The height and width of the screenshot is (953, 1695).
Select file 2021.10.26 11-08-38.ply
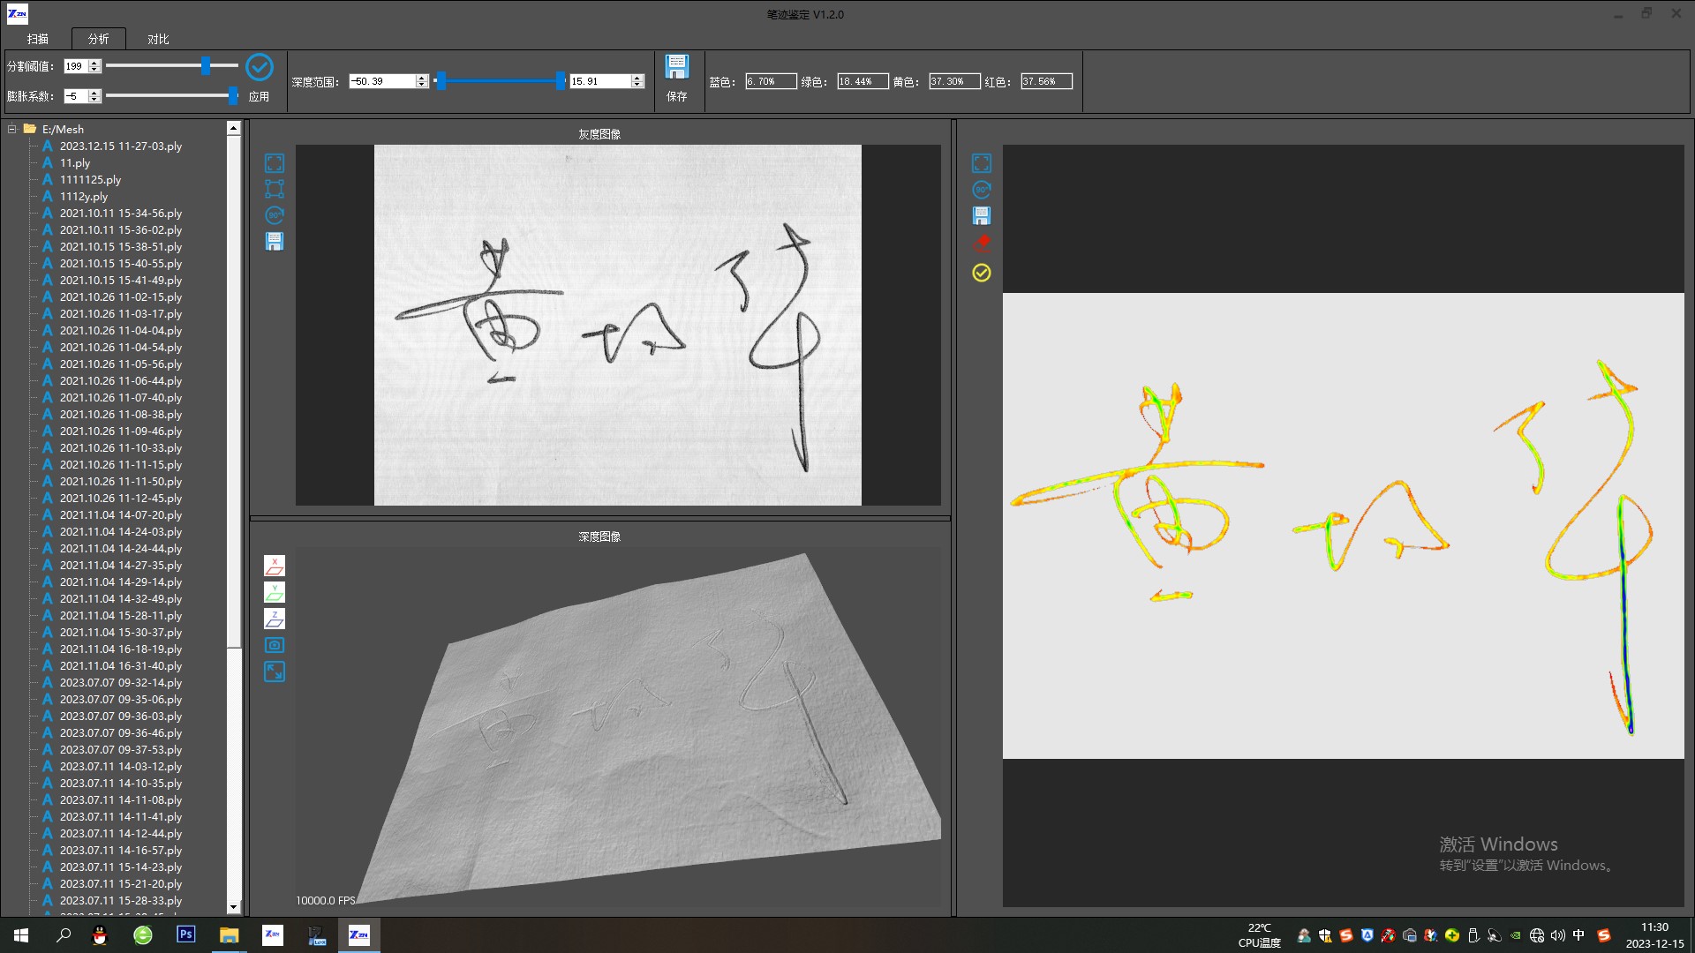(121, 415)
